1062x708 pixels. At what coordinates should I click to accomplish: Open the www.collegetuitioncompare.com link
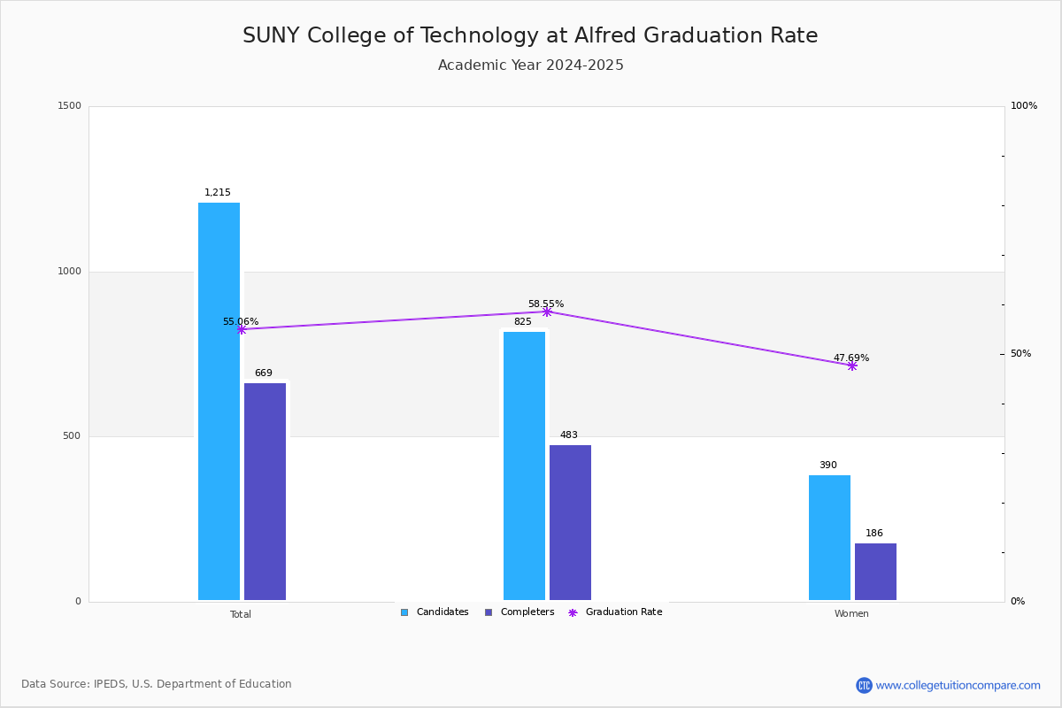pyautogui.click(x=958, y=685)
